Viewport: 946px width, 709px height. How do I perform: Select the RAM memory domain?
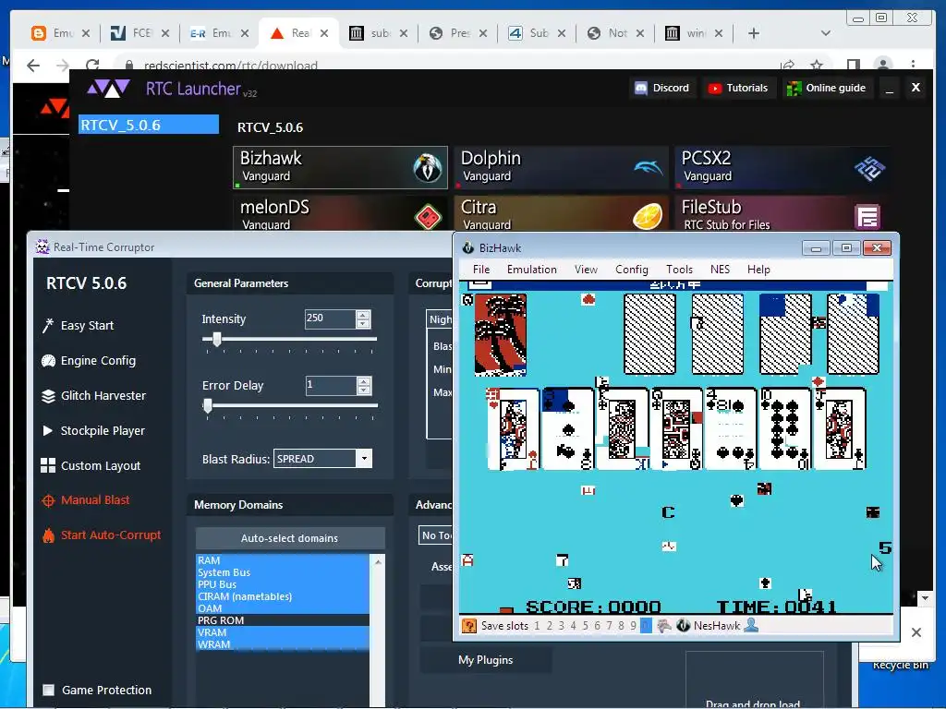tap(283, 560)
